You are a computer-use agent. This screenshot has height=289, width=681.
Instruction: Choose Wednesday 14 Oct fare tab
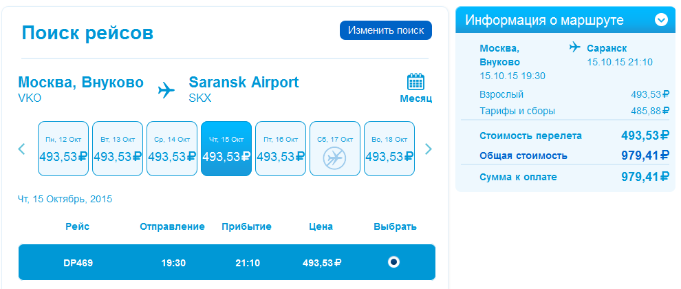click(x=171, y=149)
